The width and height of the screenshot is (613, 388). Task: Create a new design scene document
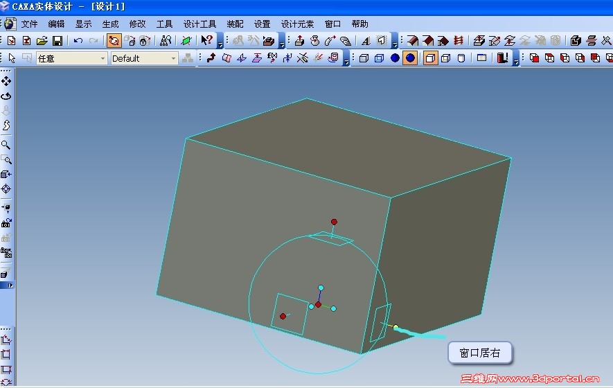[11, 41]
